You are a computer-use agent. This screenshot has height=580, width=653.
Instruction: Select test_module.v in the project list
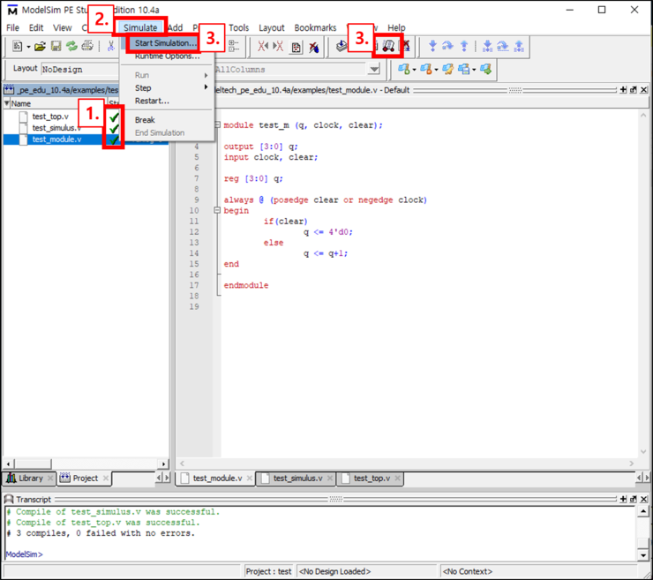click(x=57, y=139)
